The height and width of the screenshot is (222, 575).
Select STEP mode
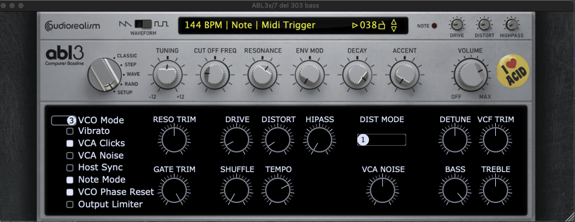[130, 64]
